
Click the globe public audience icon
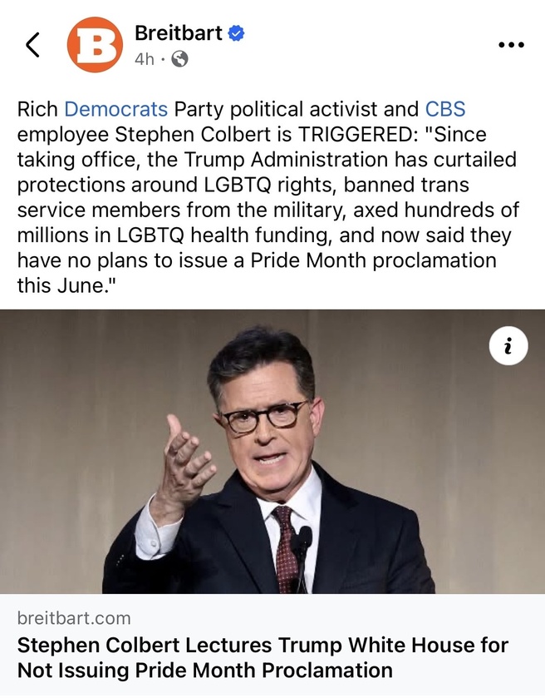[179, 59]
